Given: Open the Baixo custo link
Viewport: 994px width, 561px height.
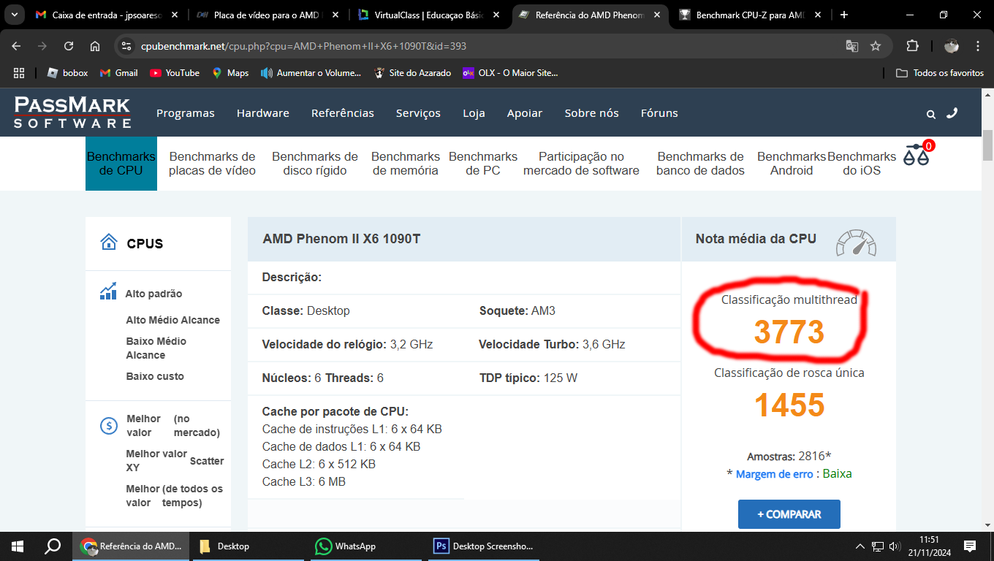Looking at the screenshot, I should pyautogui.click(x=155, y=376).
